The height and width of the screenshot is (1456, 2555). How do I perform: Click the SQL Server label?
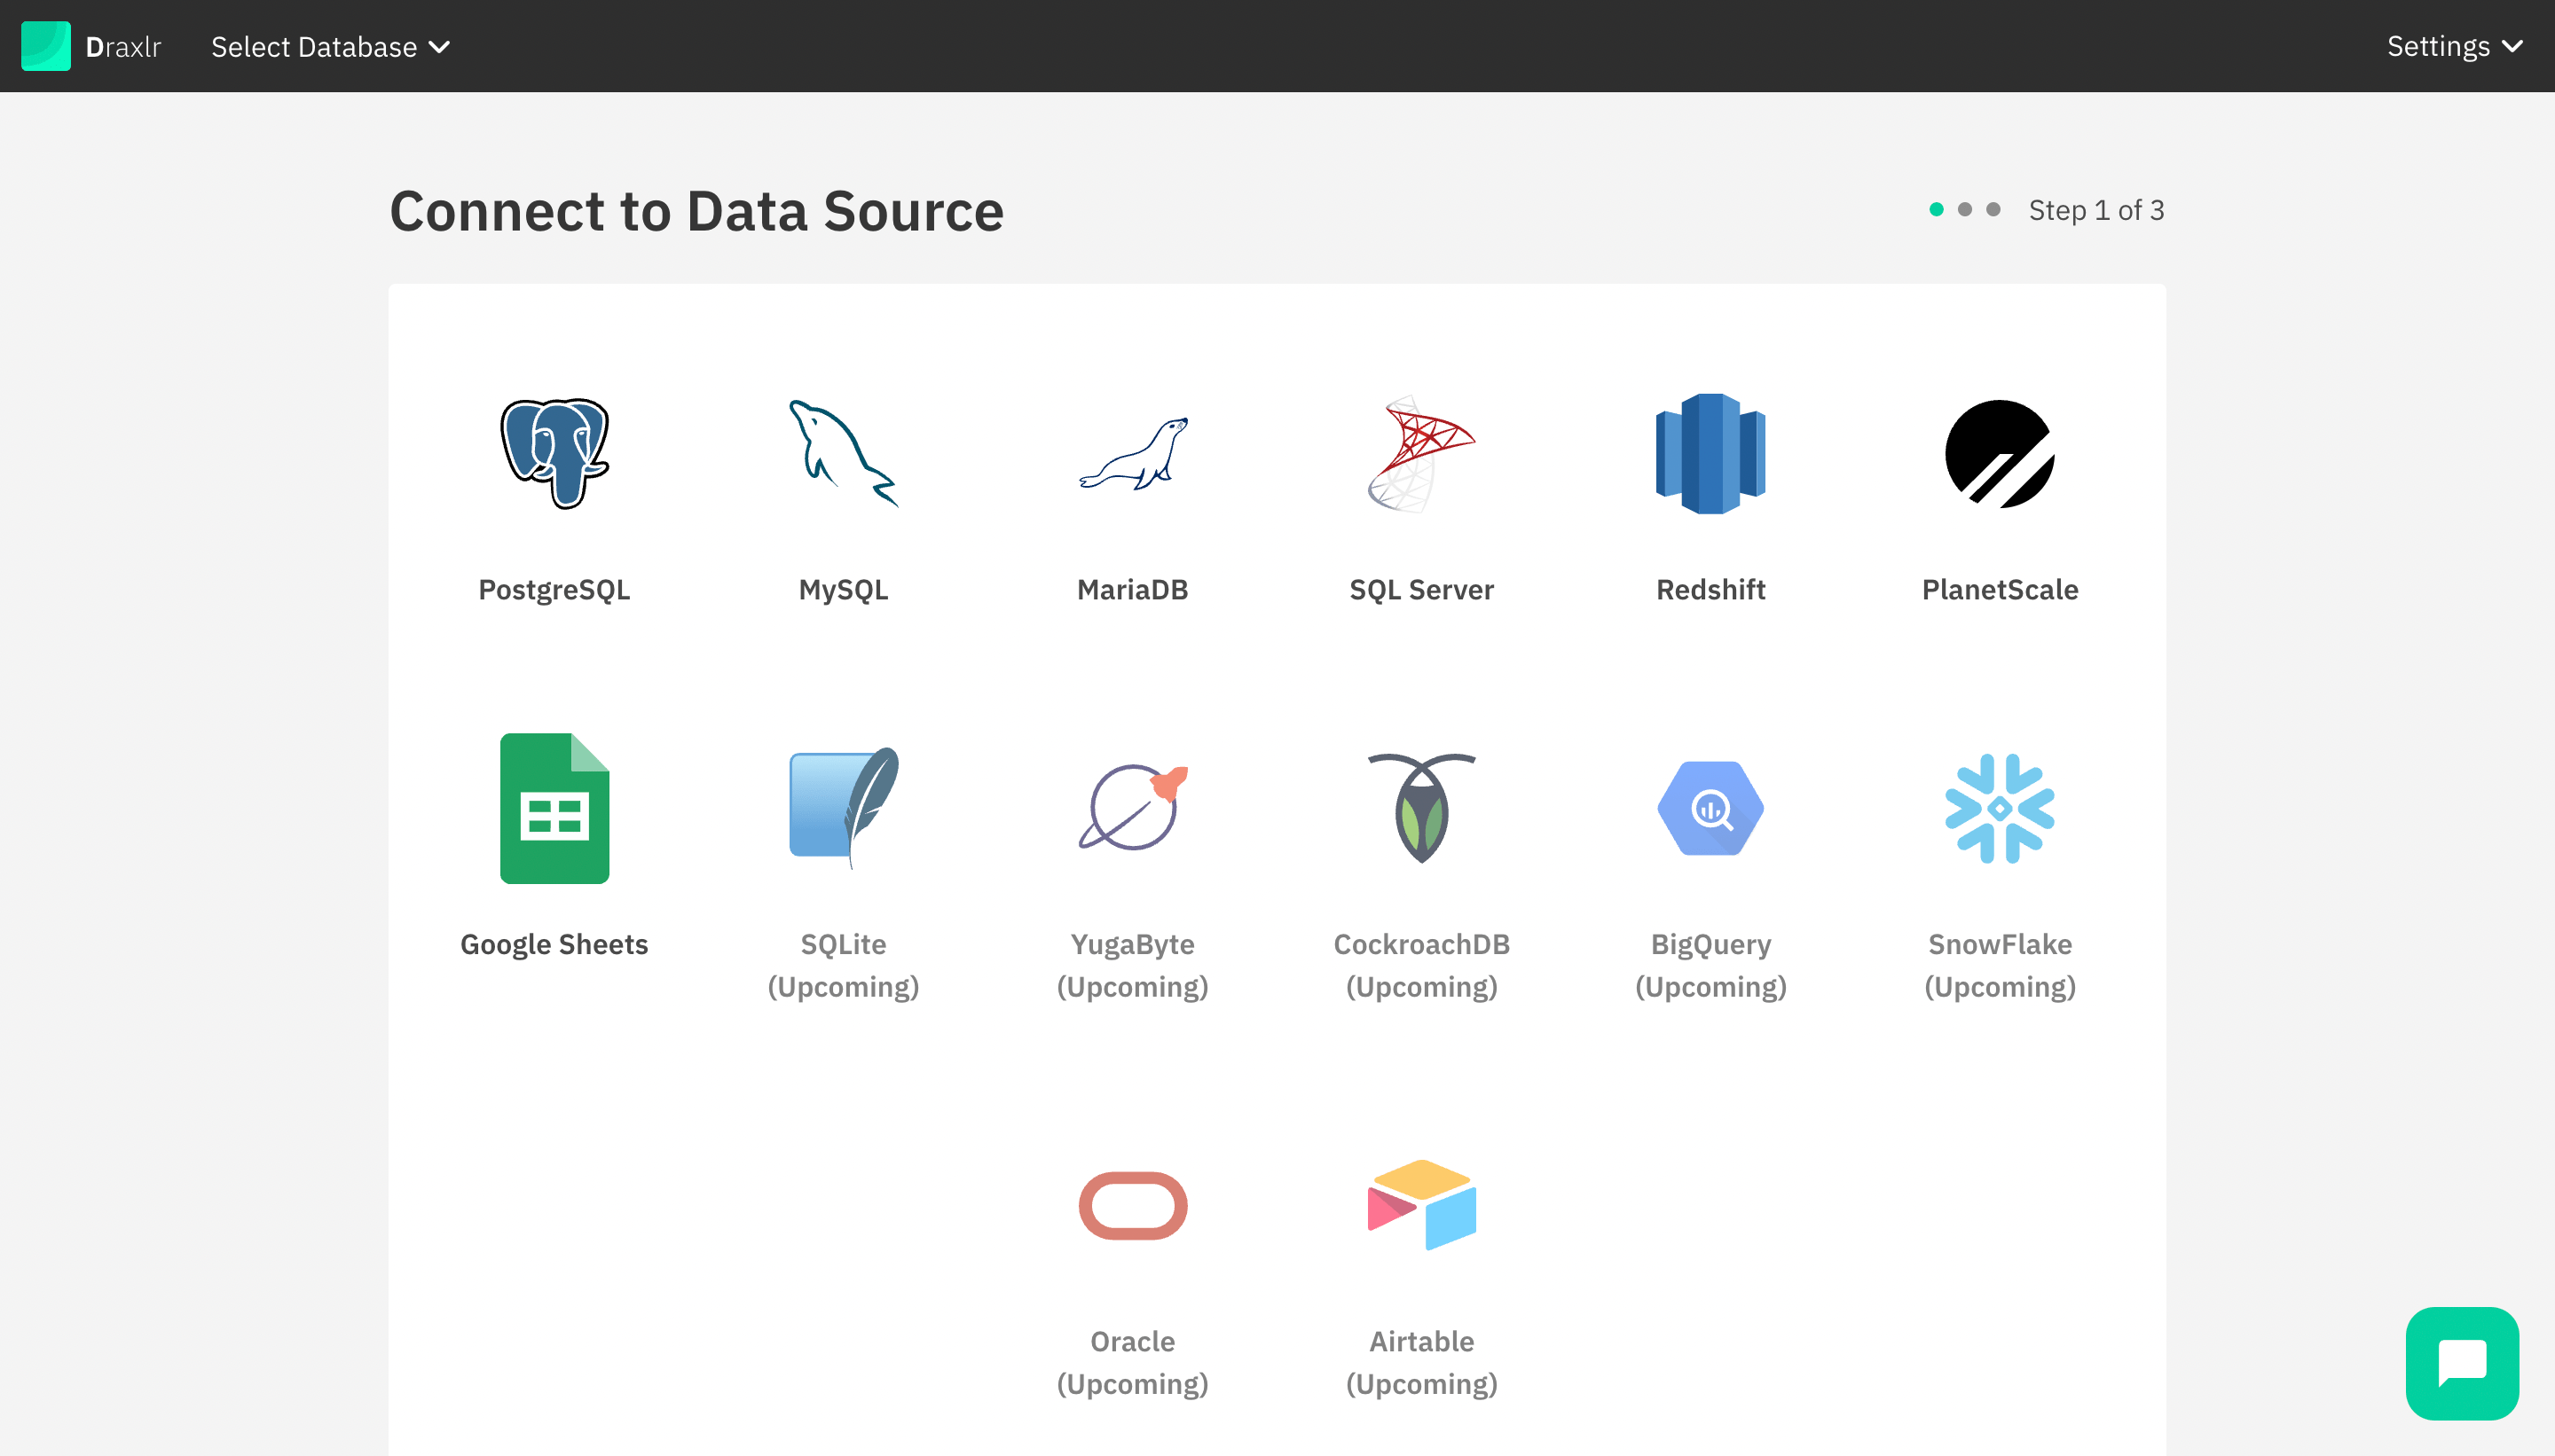(x=1421, y=590)
